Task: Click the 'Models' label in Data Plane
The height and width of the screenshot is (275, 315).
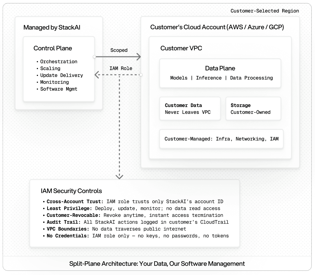Action: tap(179, 78)
